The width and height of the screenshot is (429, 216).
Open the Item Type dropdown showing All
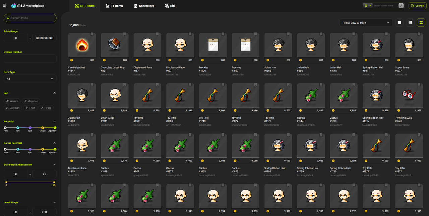tap(30, 79)
